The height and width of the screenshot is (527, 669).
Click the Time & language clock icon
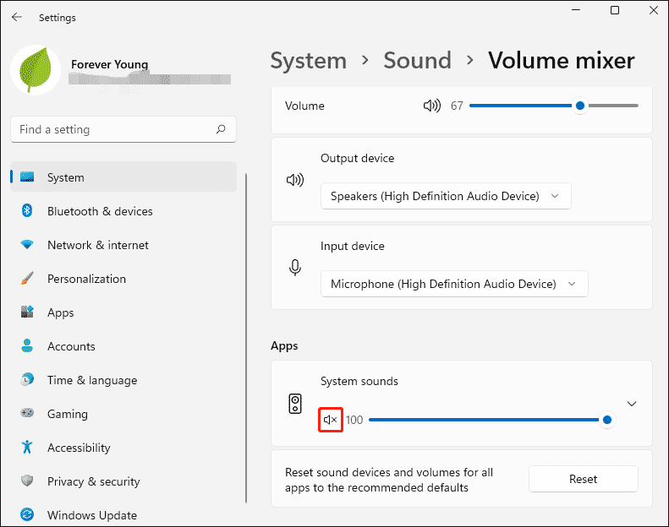click(27, 379)
